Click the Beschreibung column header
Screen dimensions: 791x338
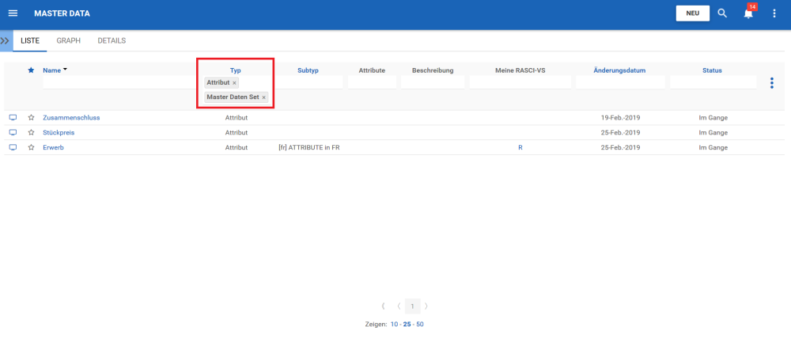pos(433,70)
